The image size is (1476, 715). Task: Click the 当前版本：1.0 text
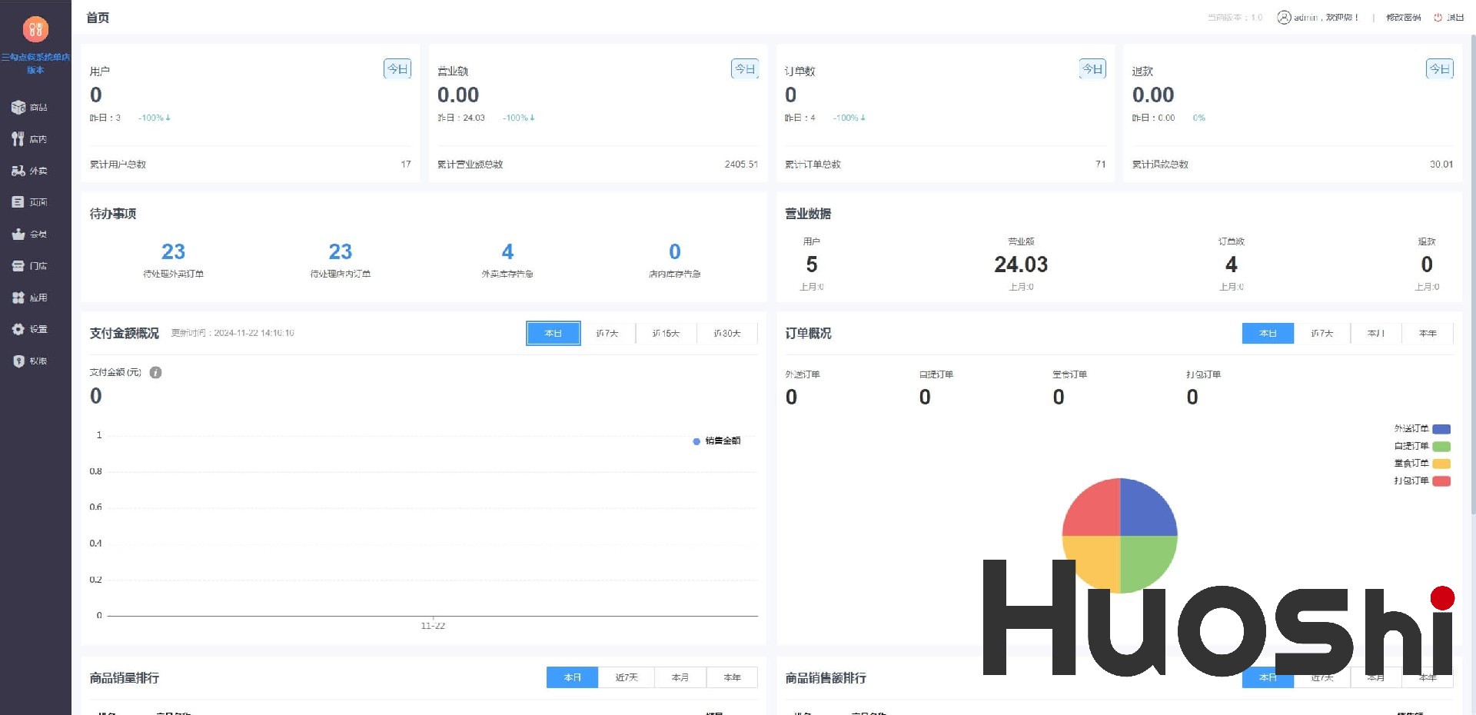click(x=1235, y=17)
